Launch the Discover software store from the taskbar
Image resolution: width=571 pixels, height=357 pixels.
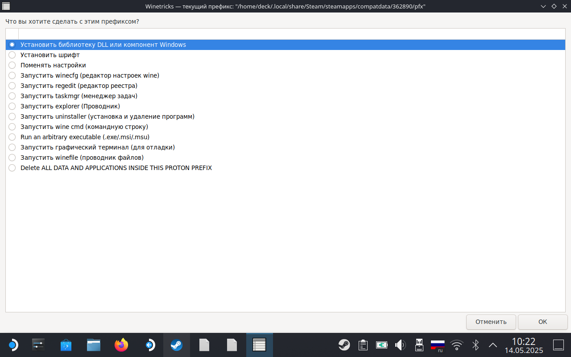point(66,345)
